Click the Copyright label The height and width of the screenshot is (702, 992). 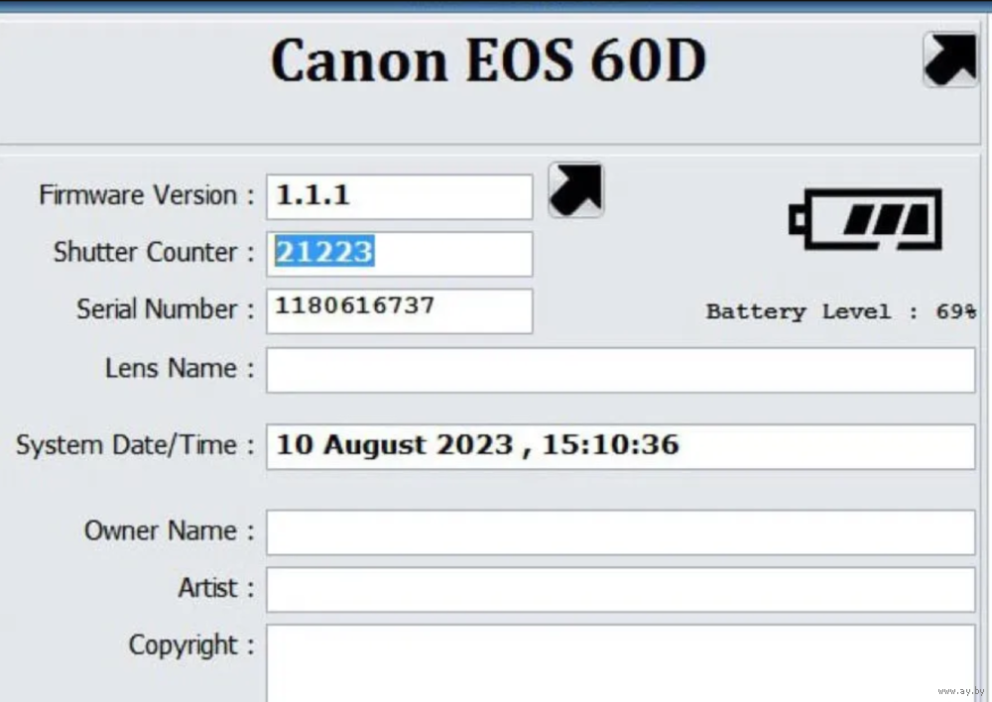191,645
